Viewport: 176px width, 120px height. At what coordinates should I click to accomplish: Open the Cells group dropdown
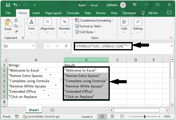[124, 26]
